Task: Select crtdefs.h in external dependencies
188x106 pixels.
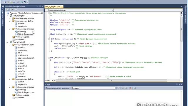Action: (21, 47)
